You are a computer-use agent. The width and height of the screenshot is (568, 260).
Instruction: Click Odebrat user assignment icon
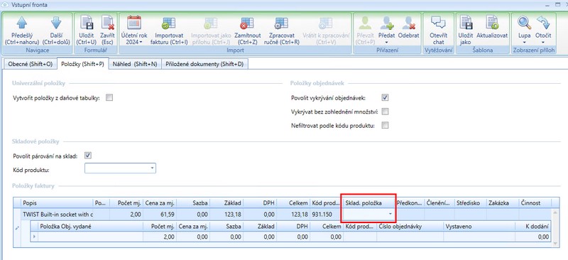(409, 23)
